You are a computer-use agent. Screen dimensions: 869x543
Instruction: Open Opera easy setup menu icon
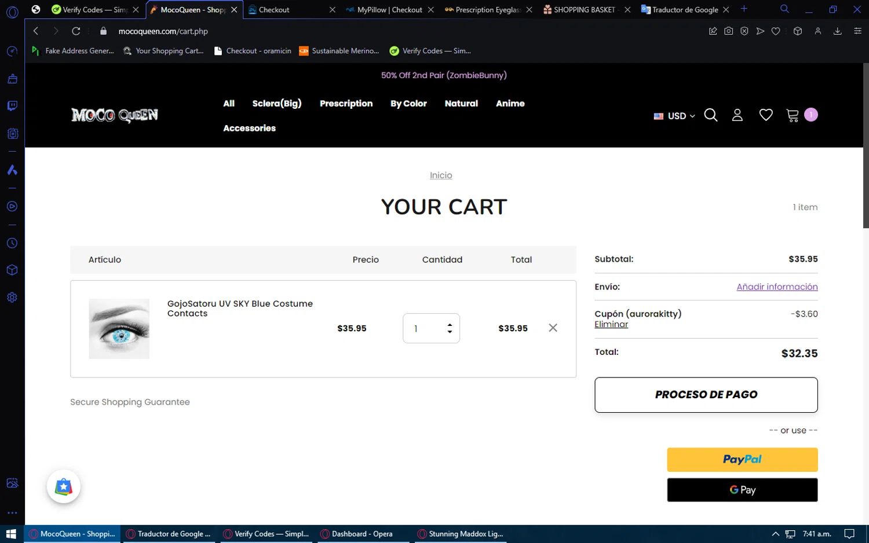858,31
